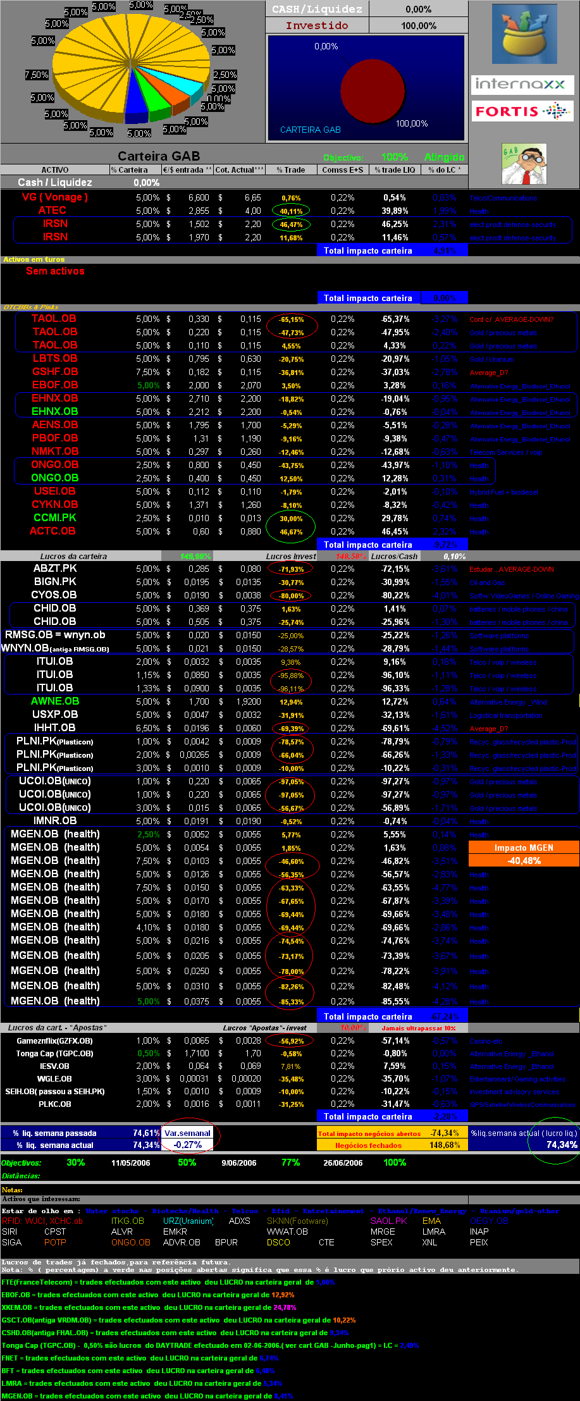Select the SAOL.PK watchlist entry
Viewport: 580px width, 1401px height.
pyautogui.click(x=389, y=1221)
